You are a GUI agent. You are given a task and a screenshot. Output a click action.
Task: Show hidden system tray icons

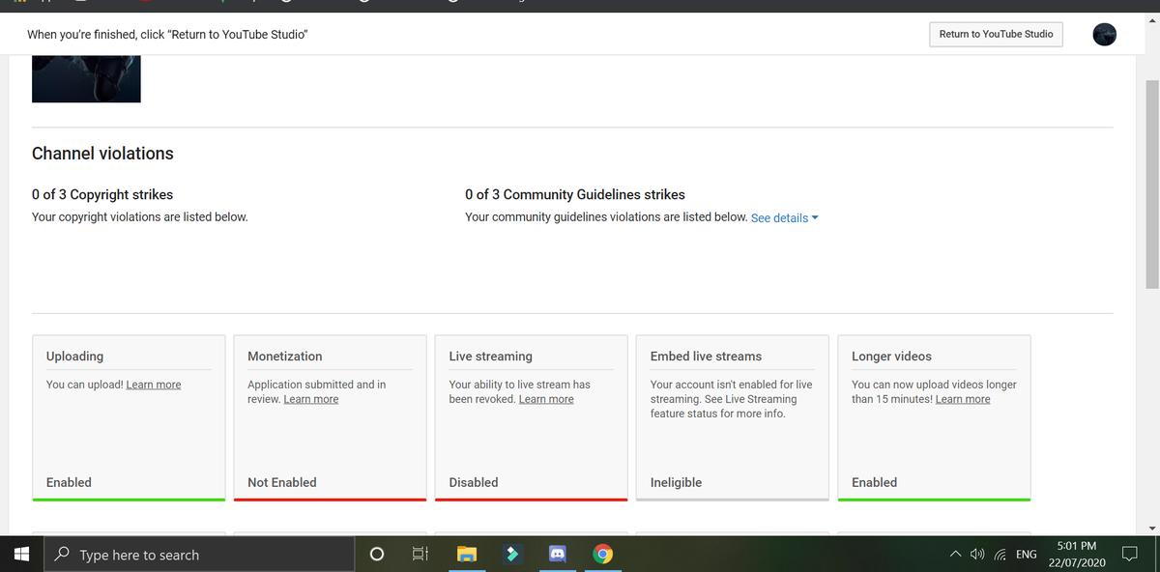(956, 555)
